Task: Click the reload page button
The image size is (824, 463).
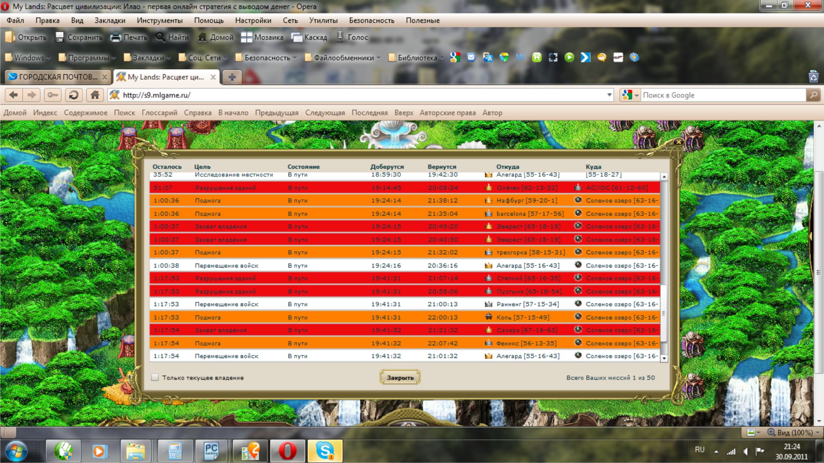Action: coord(74,95)
